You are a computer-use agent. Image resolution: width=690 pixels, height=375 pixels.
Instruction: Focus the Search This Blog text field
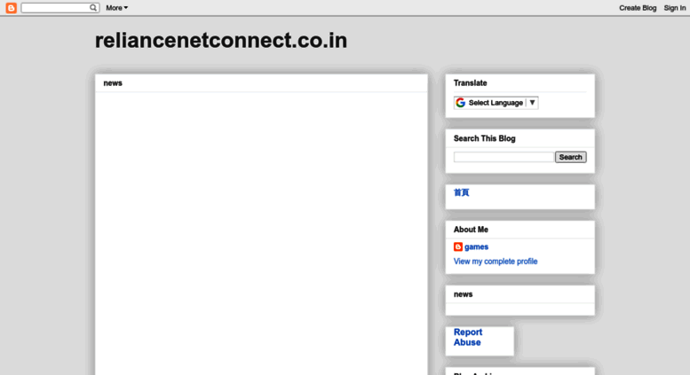[504, 157]
